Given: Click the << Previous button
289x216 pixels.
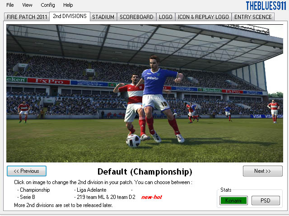Looking at the screenshot, I should 27,171.
